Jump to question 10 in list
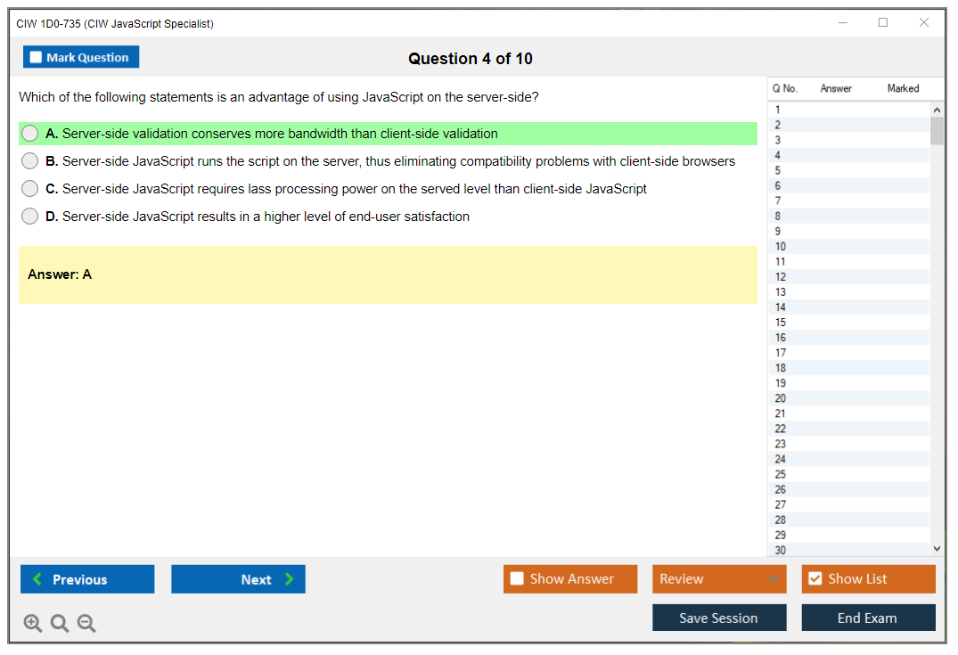 pos(781,247)
